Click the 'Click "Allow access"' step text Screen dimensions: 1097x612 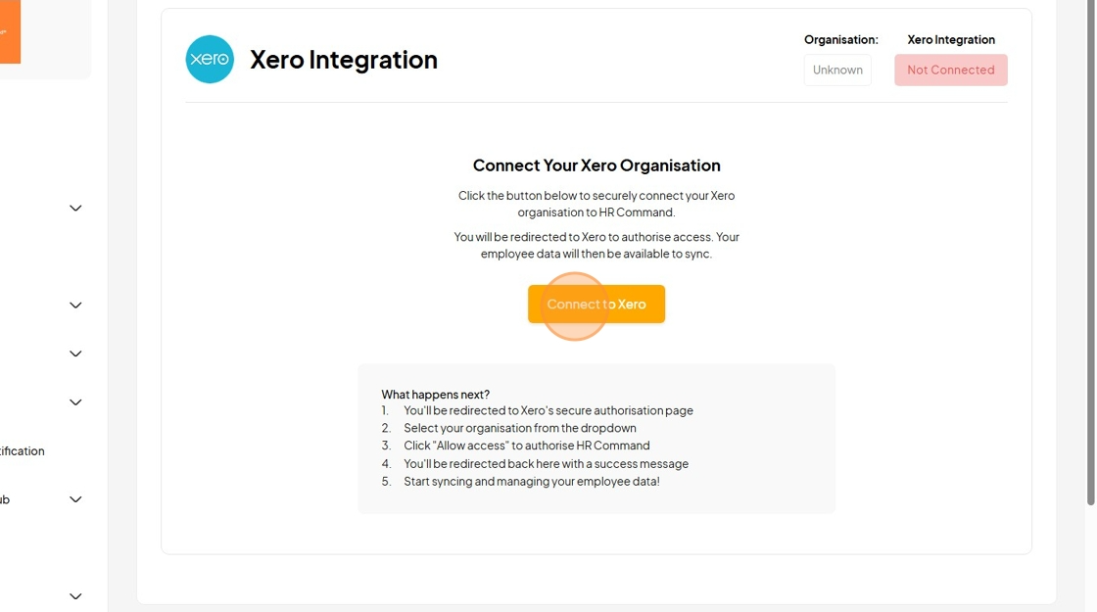tap(527, 446)
